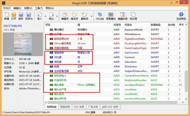
Task: Click the 编辑项 edit entry icon
Action: [x=65, y=16]
